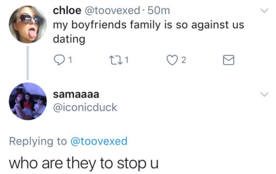
Task: Open the @toovexed handle beside chloe
Action: coord(112,11)
